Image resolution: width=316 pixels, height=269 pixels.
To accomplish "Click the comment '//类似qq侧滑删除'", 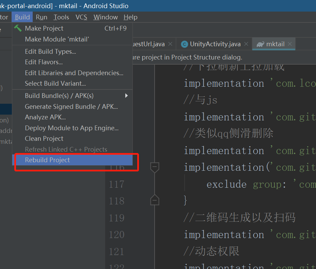I will 228,133.
